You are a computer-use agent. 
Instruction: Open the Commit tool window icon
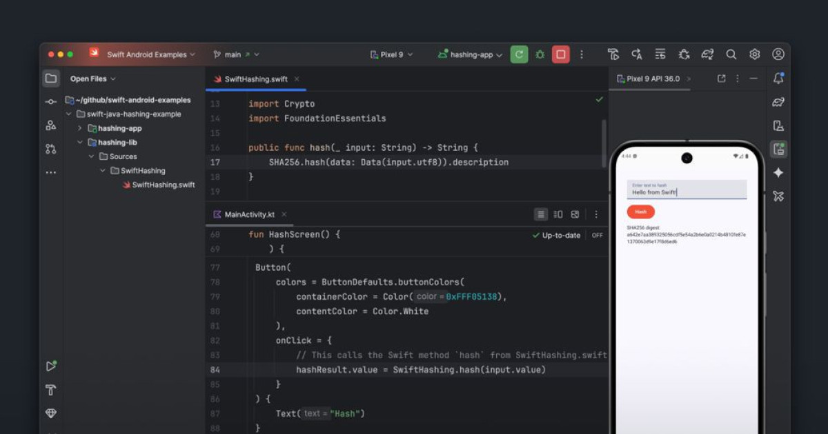coord(51,102)
